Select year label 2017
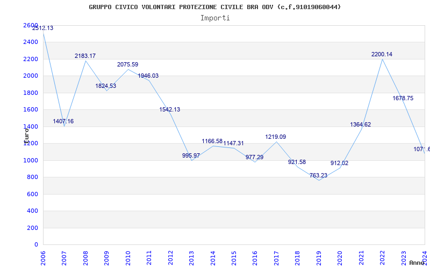 [276, 258]
